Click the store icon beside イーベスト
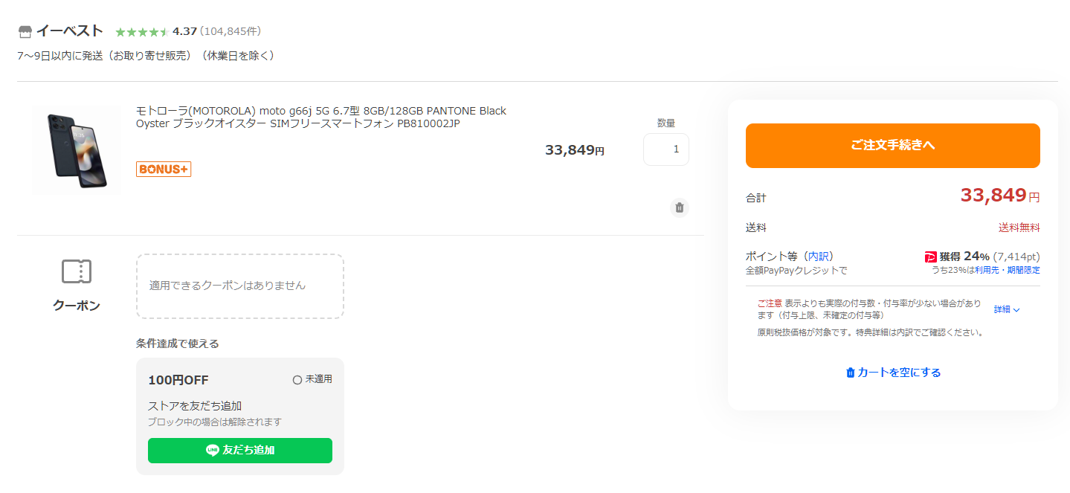 (x=25, y=31)
